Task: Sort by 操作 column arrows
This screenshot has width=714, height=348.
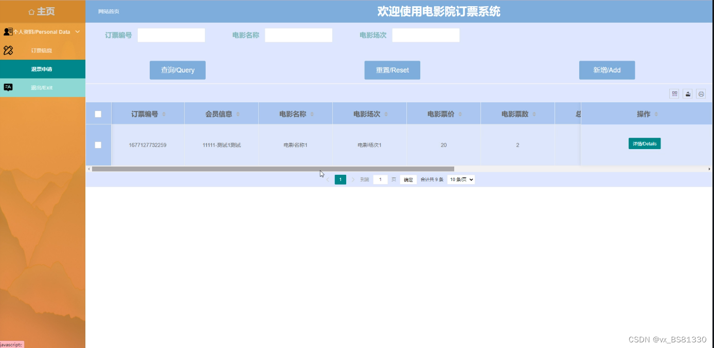Action: click(x=656, y=114)
